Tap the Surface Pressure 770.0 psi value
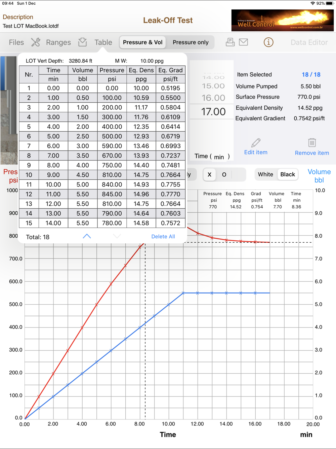Viewport: 336px width, 449px height. (x=309, y=97)
